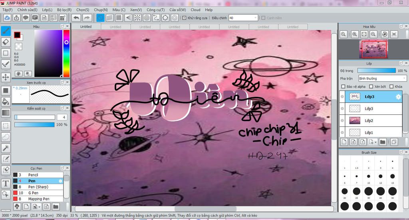Screen dimensions: 409x220
Task: Enable Khóa layer lock checkbox
Action: coord(391,86)
